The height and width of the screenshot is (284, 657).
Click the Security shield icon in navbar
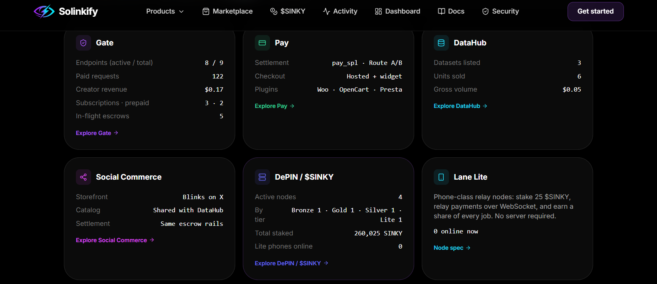[x=485, y=12]
